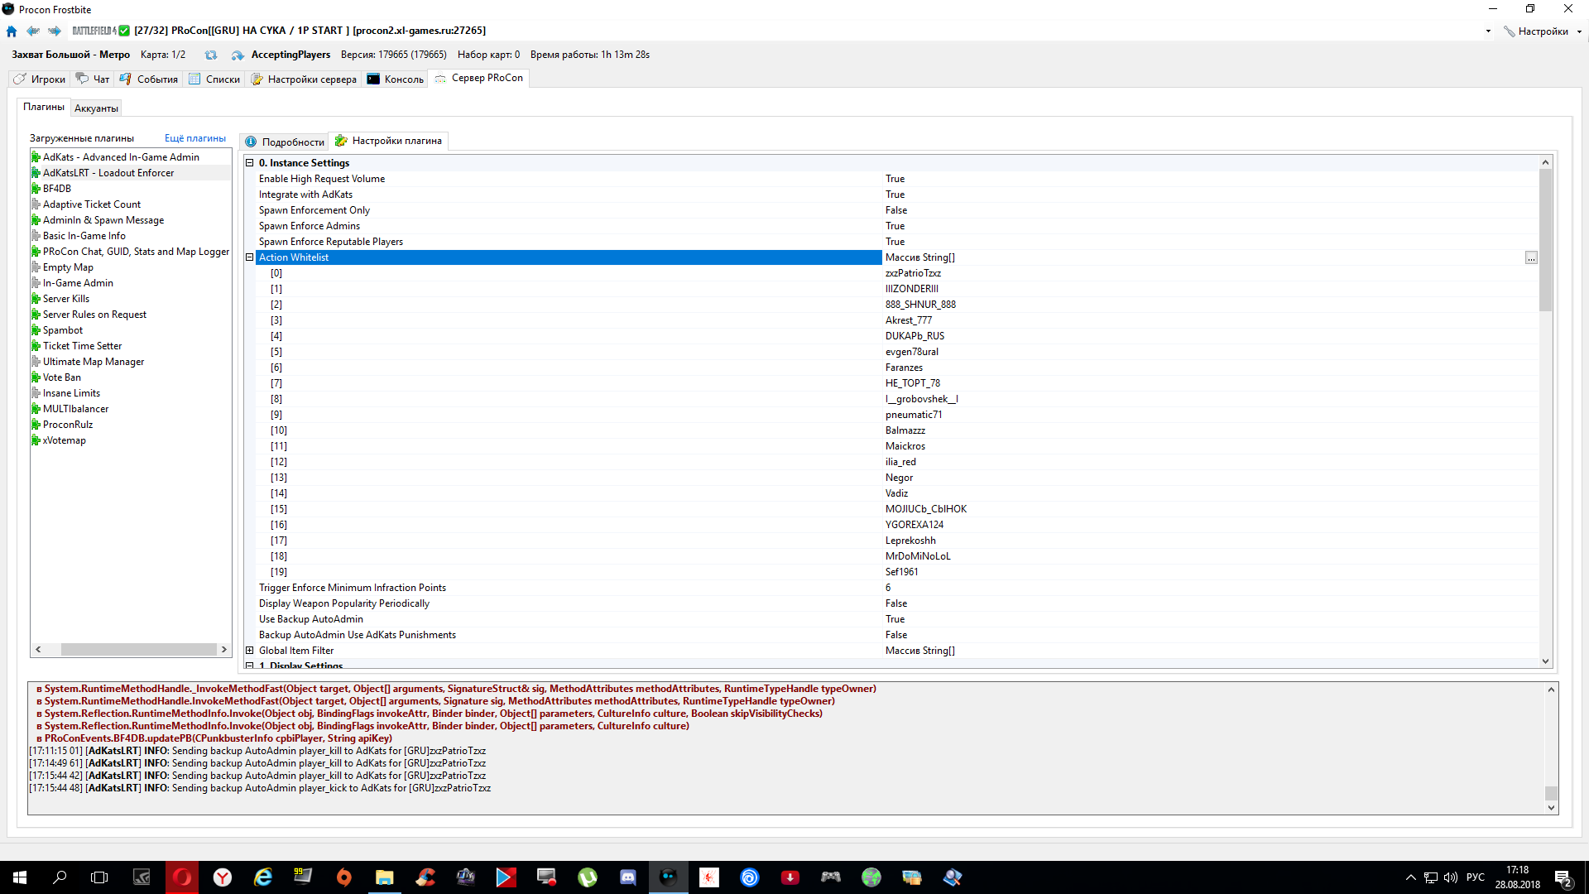The image size is (1589, 894).
Task: Select the Adaptive Ticket Count plugin
Action: pos(92,204)
